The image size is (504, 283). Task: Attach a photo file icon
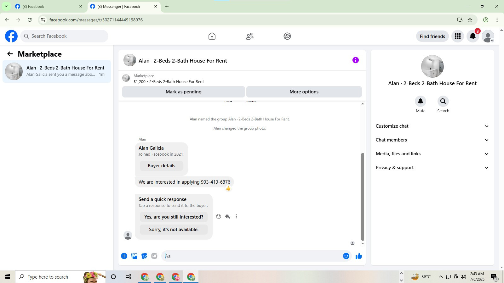click(134, 256)
